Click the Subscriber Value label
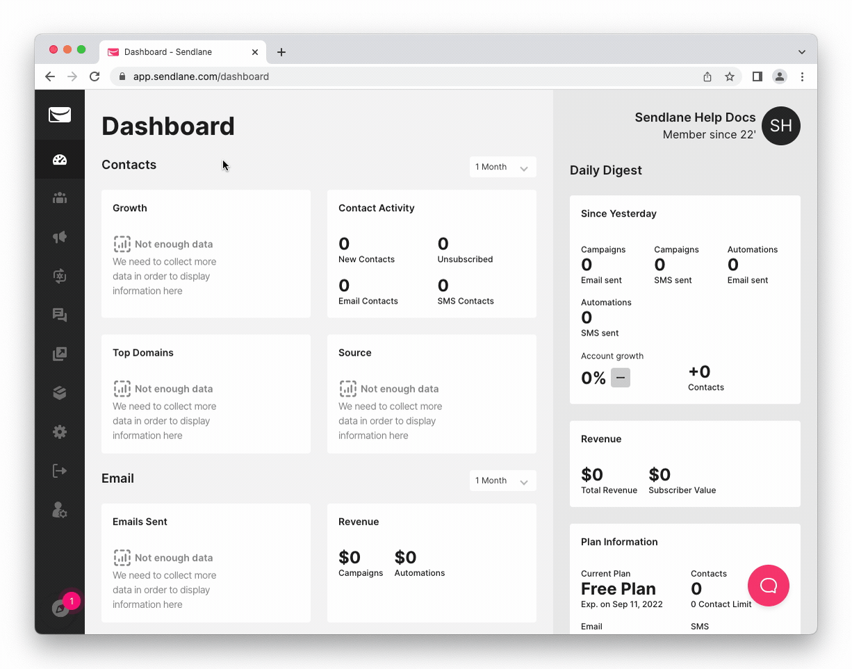The image size is (852, 669). (x=682, y=490)
